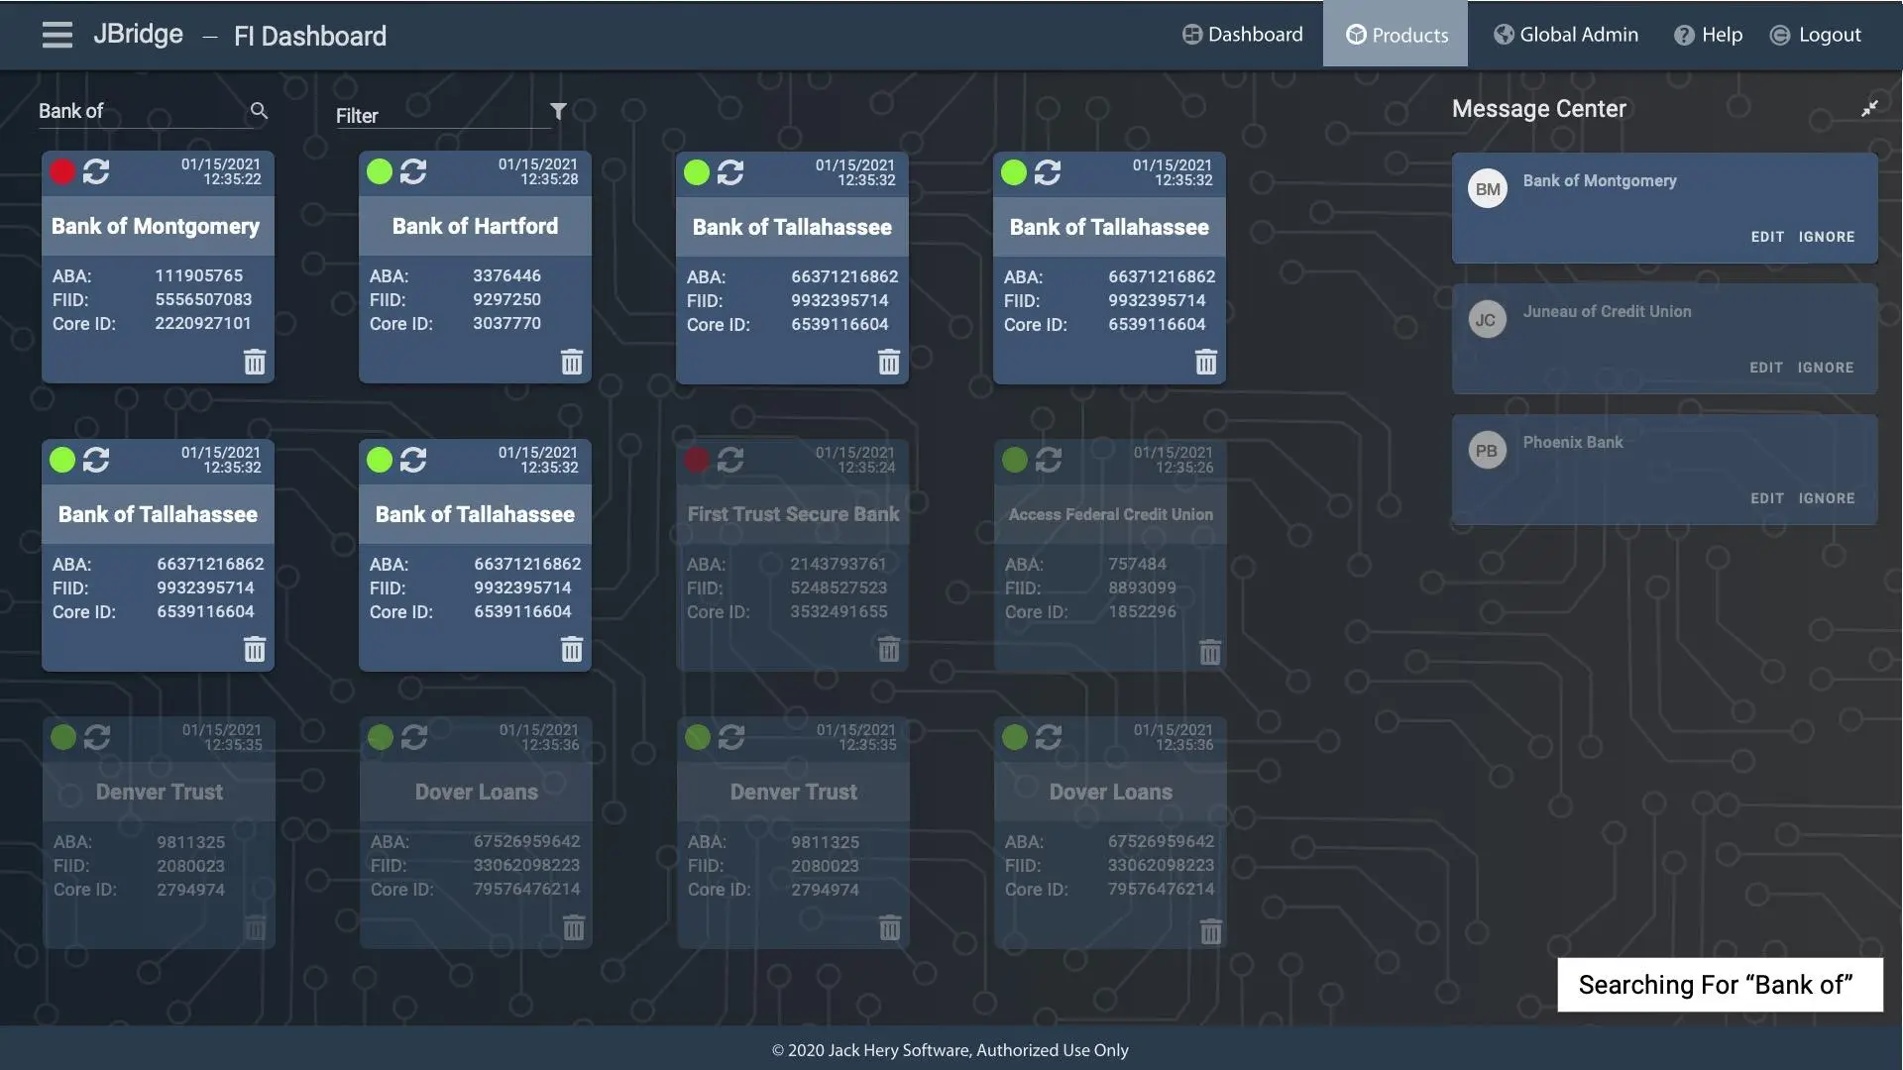Refresh the Bank of Montgomery card
This screenshot has width=1903, height=1070.
pos(96,171)
